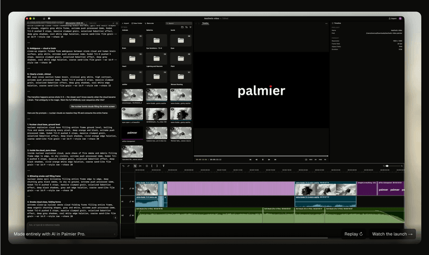Open the preview panel three-dot menu

(x=326, y=23)
